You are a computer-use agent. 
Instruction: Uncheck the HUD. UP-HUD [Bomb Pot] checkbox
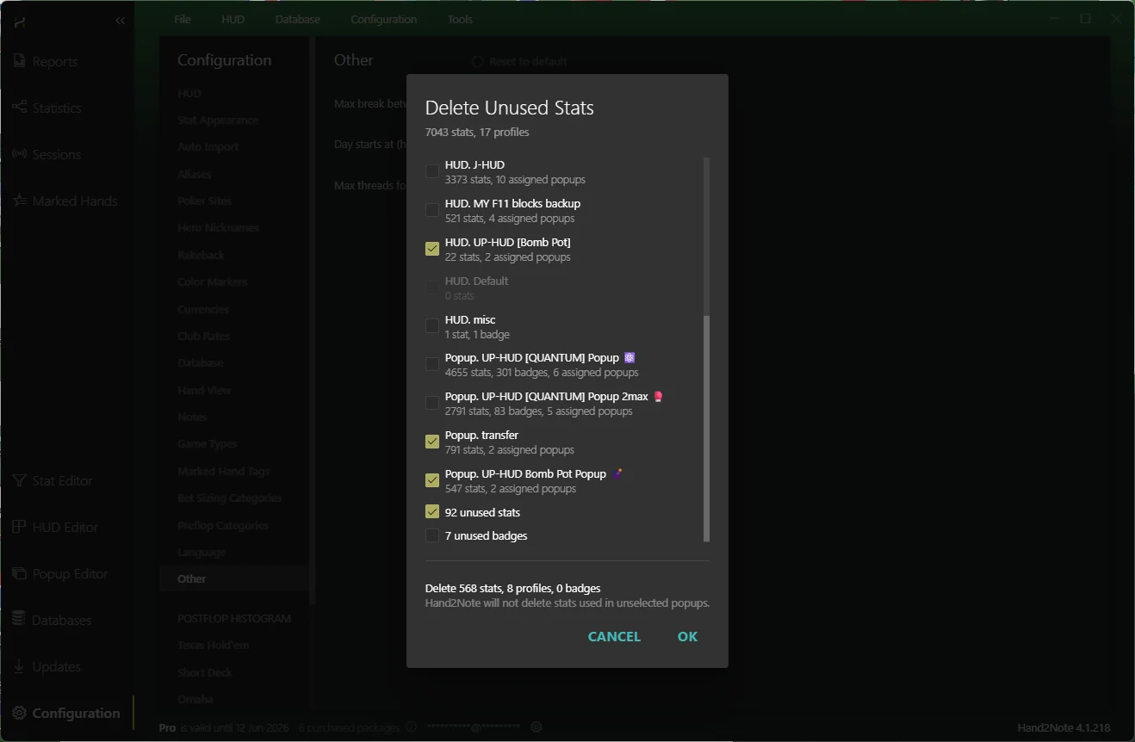tap(432, 249)
